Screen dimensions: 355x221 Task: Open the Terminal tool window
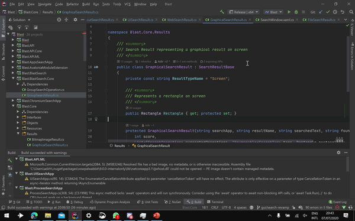[x=215, y=202]
